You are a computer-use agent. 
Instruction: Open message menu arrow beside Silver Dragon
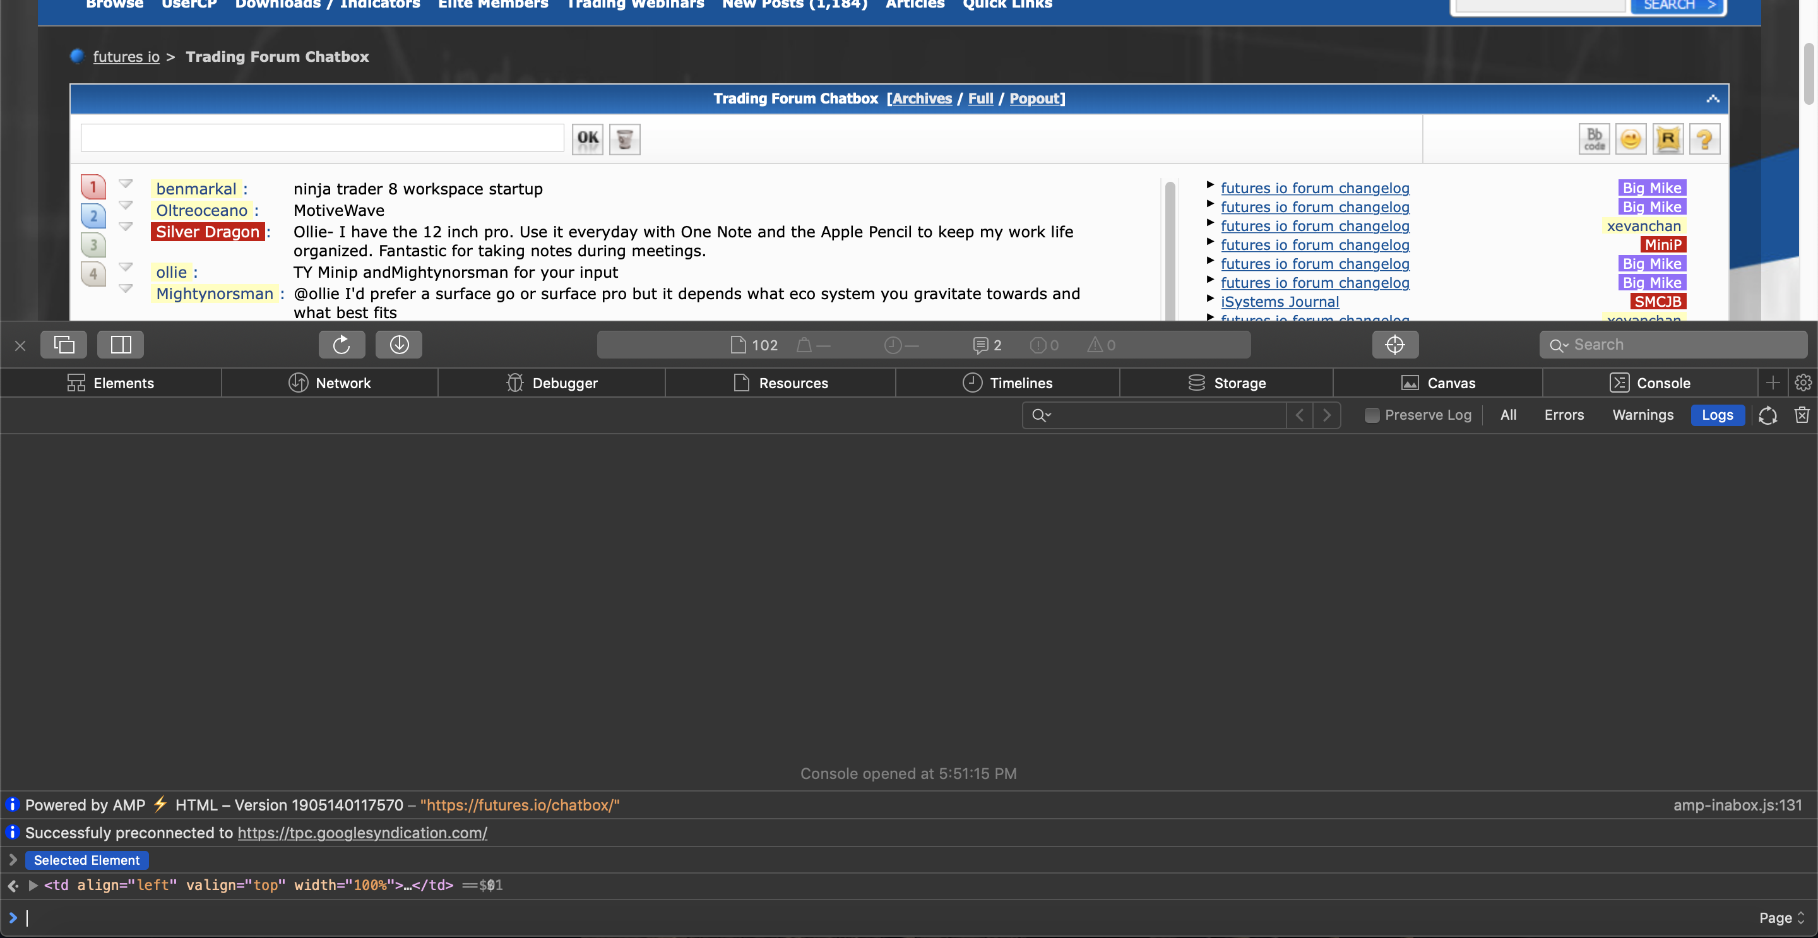126,227
